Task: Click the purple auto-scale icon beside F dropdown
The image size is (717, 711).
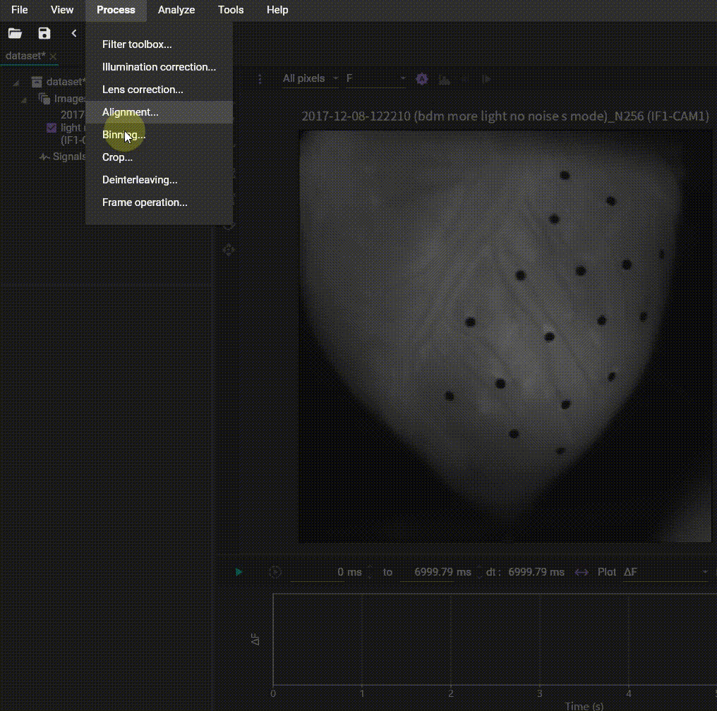Action: [422, 79]
